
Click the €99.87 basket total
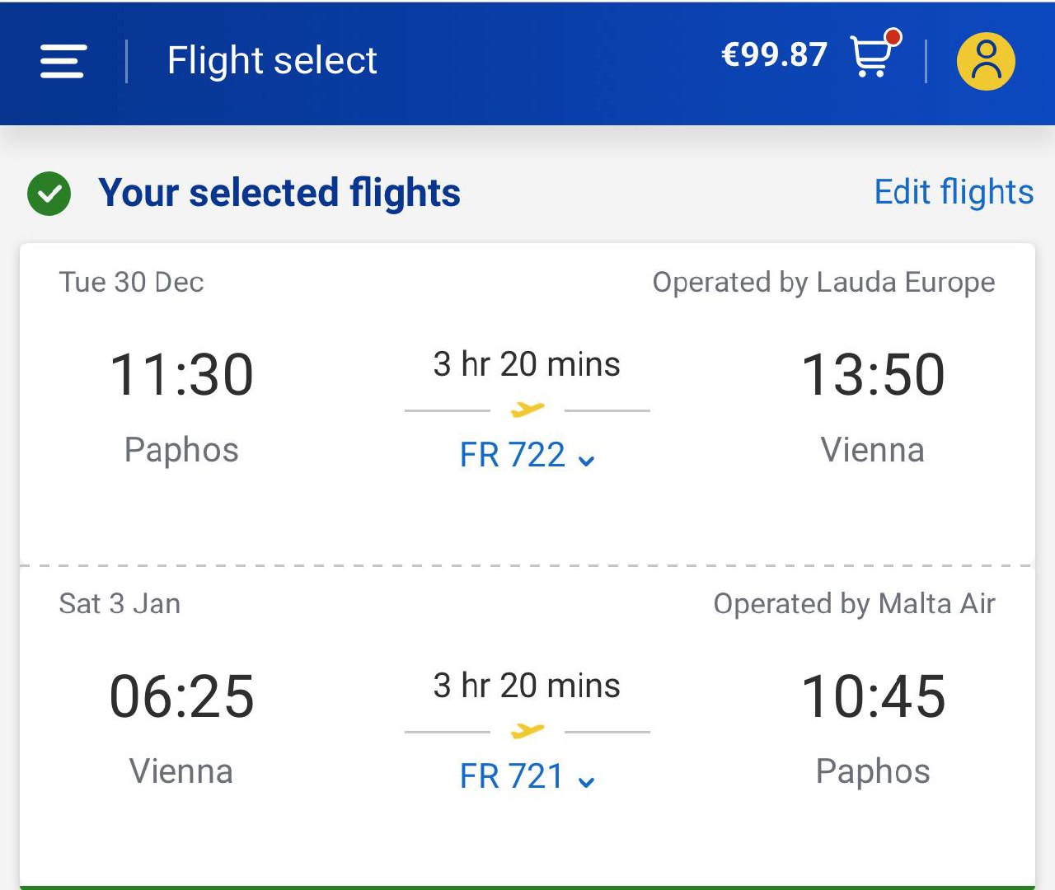(x=774, y=55)
